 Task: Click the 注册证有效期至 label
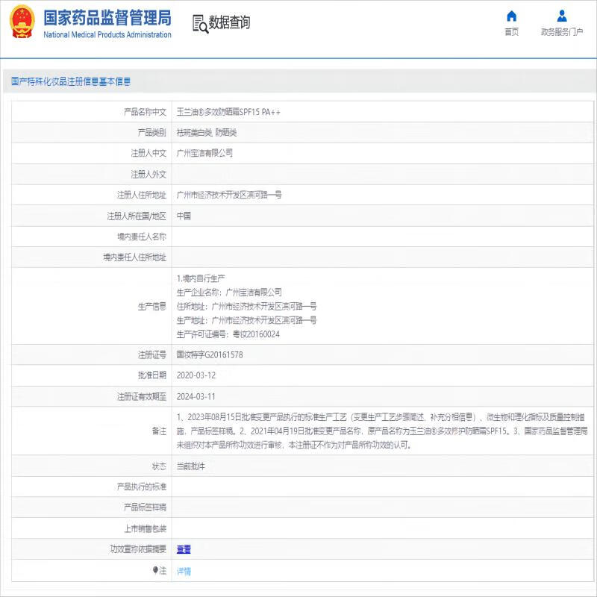click(142, 397)
